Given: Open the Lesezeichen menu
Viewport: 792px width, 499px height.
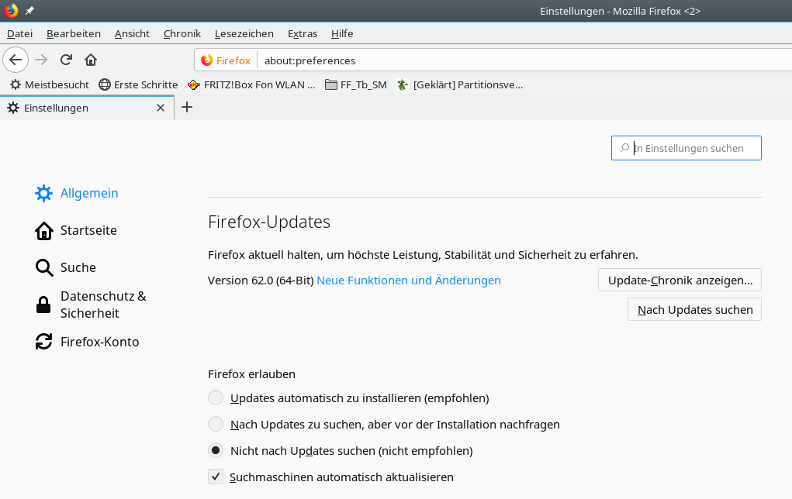Looking at the screenshot, I should coord(244,33).
